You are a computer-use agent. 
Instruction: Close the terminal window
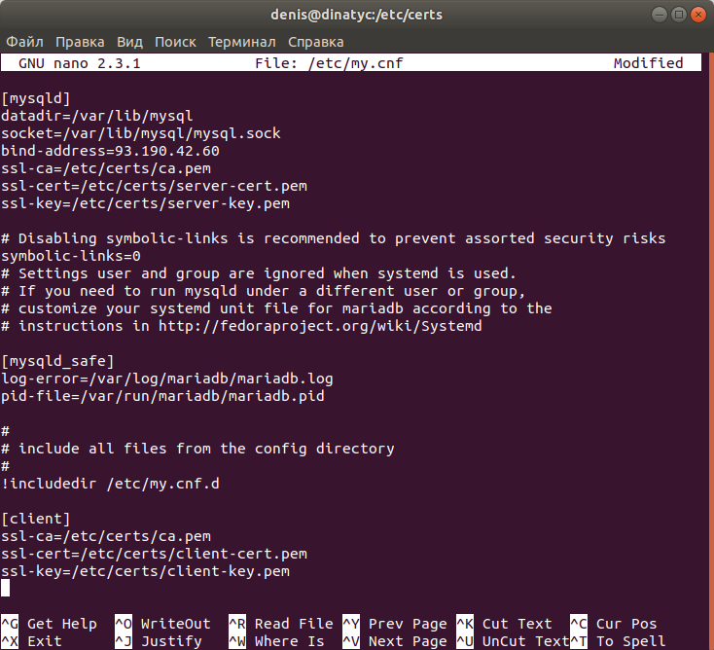698,15
